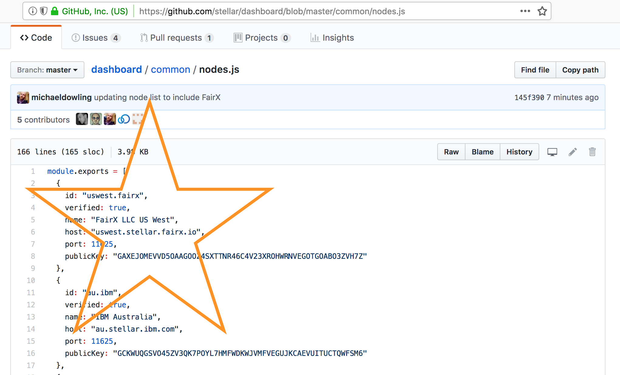Switch to Blame view

(x=482, y=152)
